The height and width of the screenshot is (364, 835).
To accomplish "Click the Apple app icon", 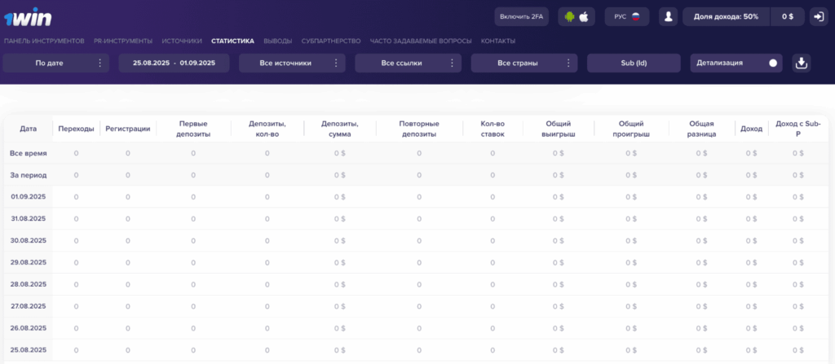I will point(584,16).
